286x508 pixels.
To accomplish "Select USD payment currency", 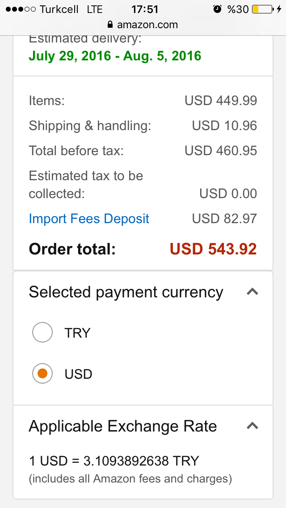I will 42,373.
